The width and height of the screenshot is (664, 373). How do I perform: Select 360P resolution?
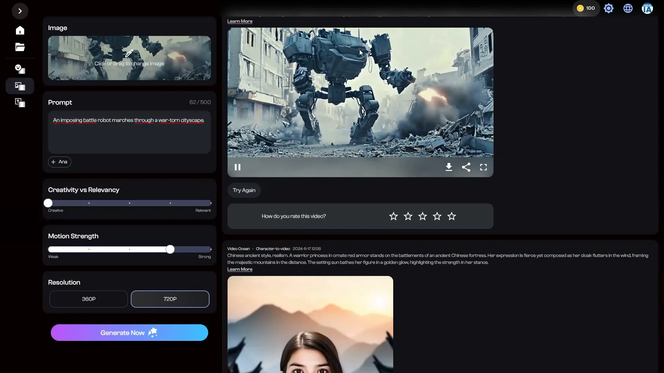click(89, 299)
